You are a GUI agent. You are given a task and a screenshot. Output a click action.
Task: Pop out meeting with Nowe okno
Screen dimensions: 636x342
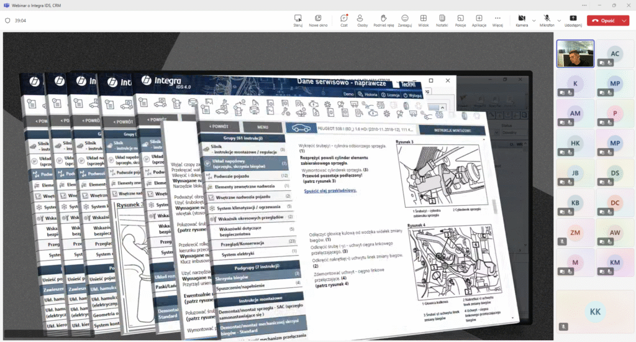tap(318, 21)
